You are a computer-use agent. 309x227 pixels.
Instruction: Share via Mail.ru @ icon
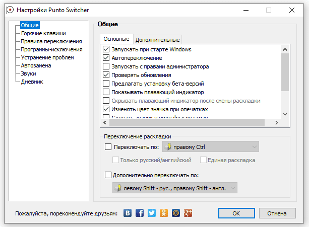click(x=175, y=213)
